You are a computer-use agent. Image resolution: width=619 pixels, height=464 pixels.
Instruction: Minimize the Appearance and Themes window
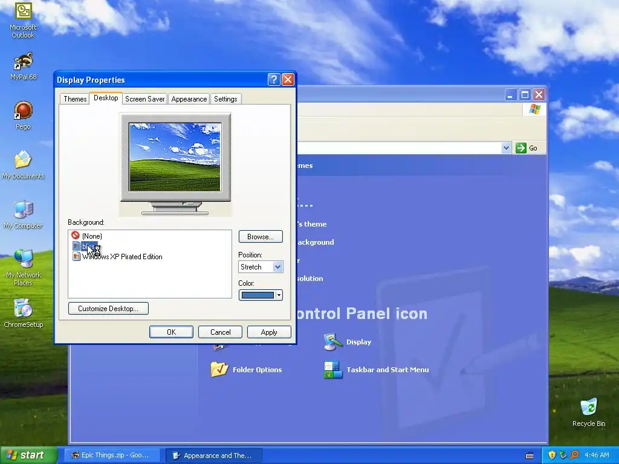click(510, 95)
